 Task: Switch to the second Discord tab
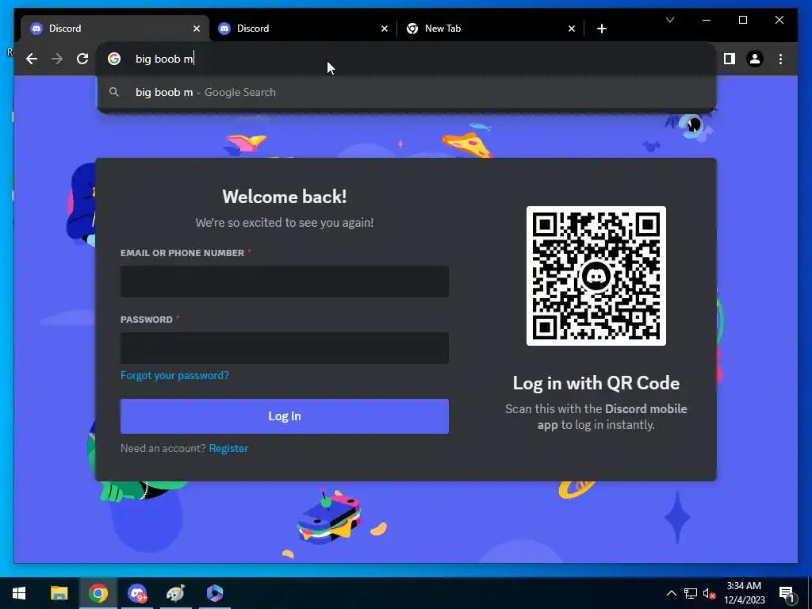pyautogui.click(x=303, y=29)
